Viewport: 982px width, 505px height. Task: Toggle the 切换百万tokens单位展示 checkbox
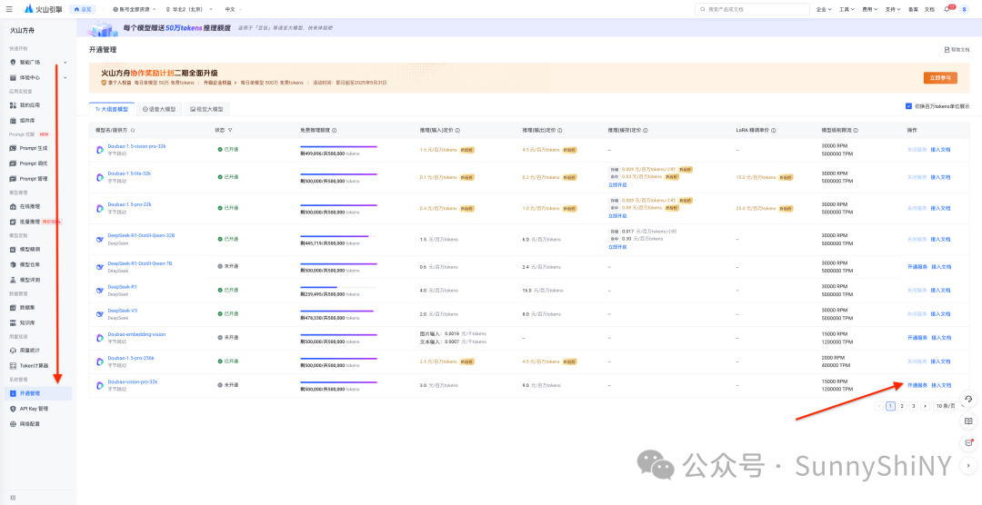[908, 106]
